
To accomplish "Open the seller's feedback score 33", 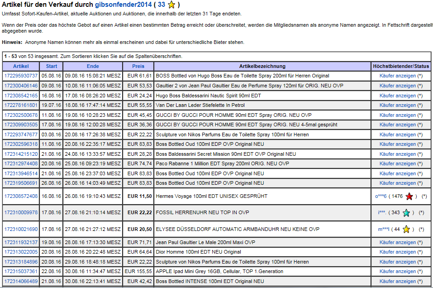I will [162, 5].
